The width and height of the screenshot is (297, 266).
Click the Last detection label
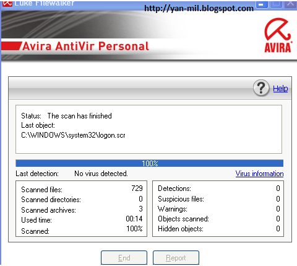(x=37, y=174)
